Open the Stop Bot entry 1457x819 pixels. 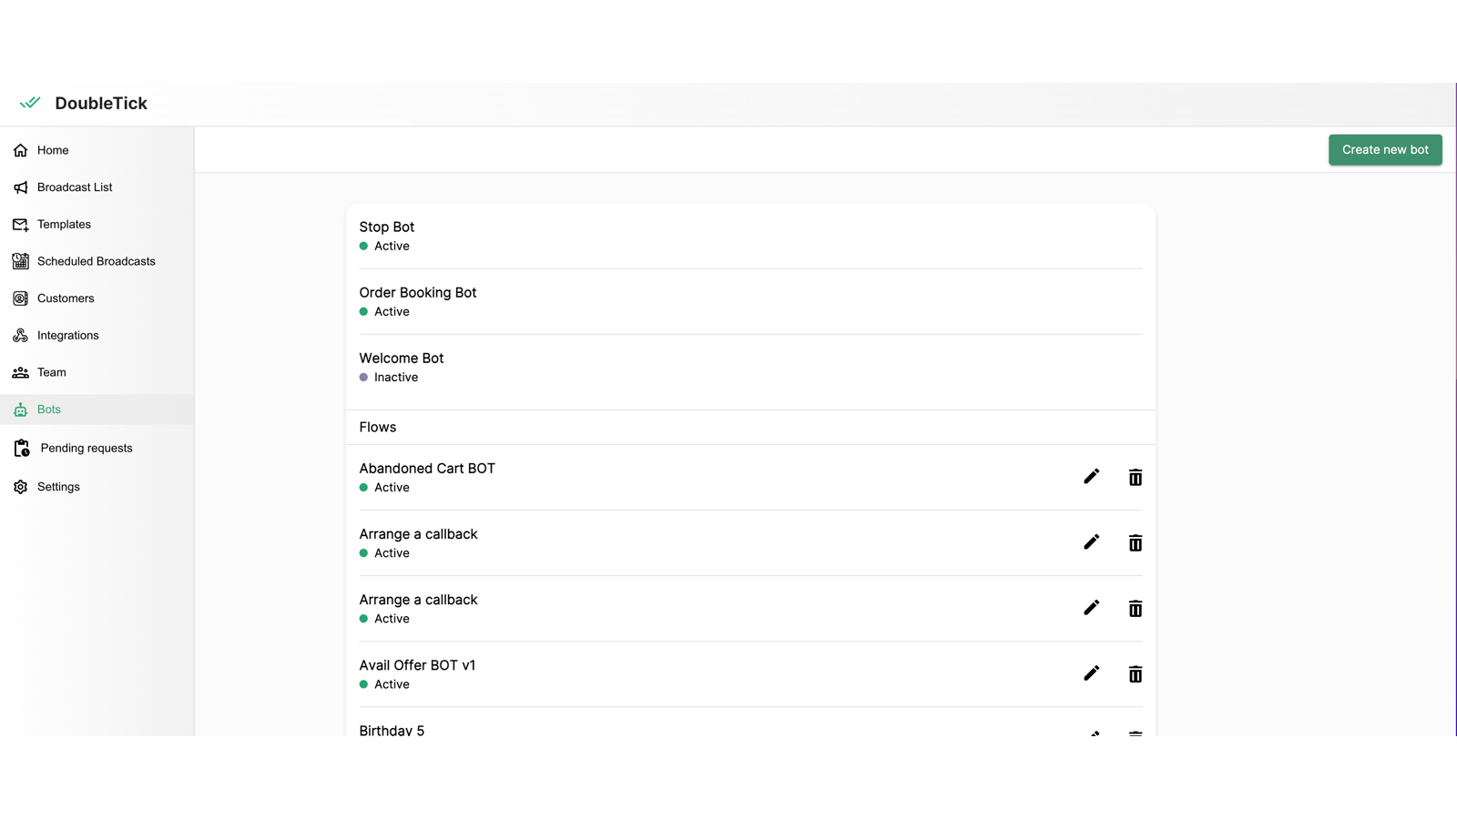coord(387,227)
